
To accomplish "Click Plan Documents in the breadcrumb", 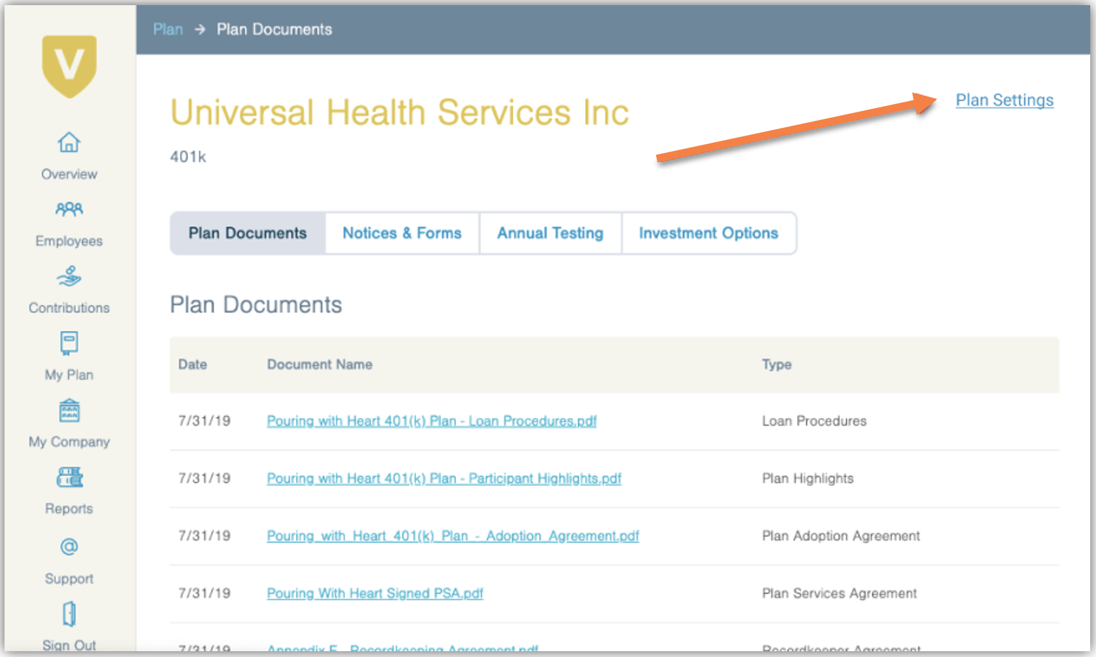I will coord(274,30).
